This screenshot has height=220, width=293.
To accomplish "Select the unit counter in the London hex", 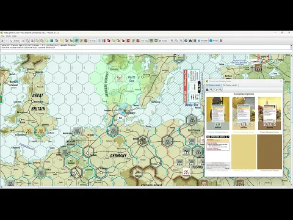I will 41,131.
